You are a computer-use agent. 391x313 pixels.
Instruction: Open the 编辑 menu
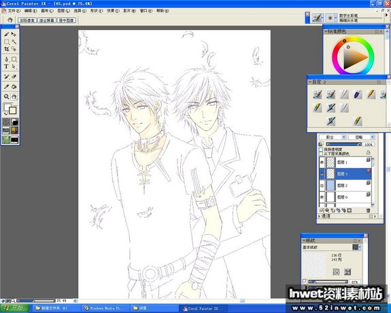[x=31, y=11]
